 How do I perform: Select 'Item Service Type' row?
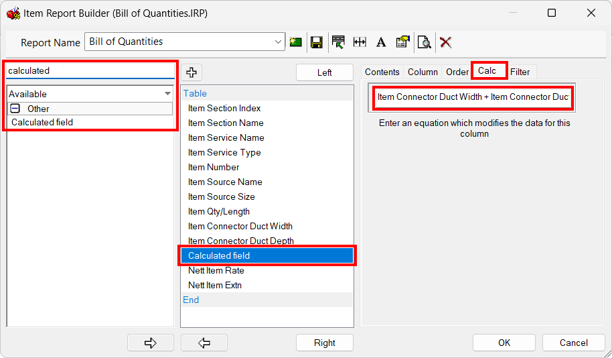(267, 152)
